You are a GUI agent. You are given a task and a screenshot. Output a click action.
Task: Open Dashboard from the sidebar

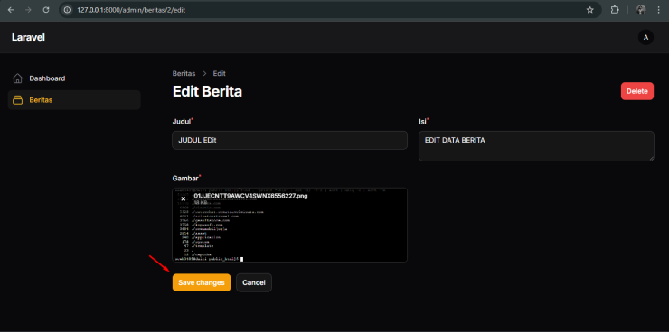pos(74,78)
